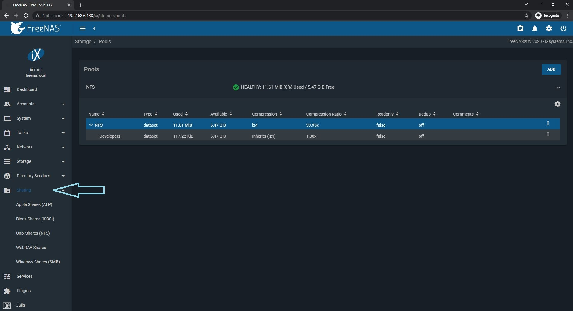Screen dimensions: 573x311
Task: Open the Chrome three-dot menu
Action: 568,16
